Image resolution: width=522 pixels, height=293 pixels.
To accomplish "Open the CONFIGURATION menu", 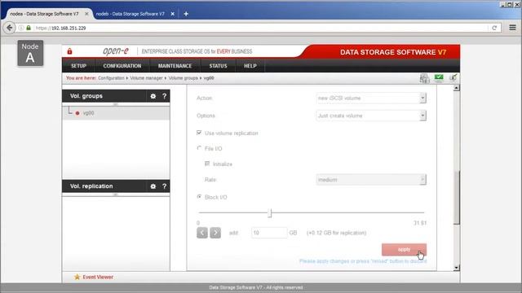I will click(122, 66).
